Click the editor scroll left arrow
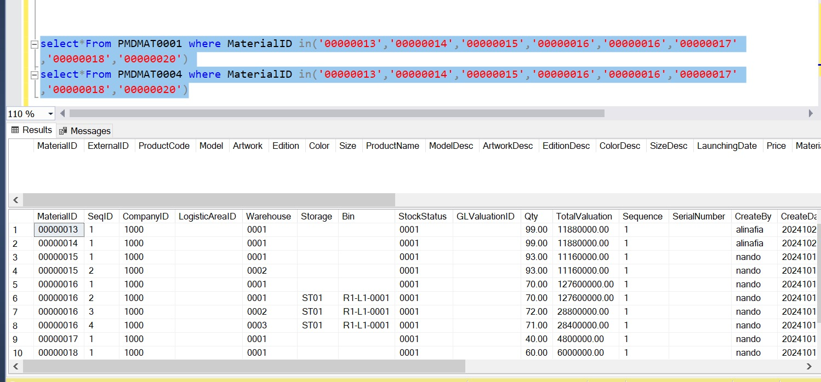This screenshot has height=382, width=821. 62,113
